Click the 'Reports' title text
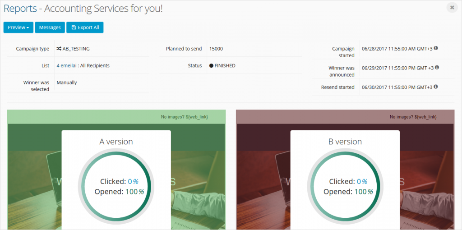The image size is (462, 230). tap(20, 9)
